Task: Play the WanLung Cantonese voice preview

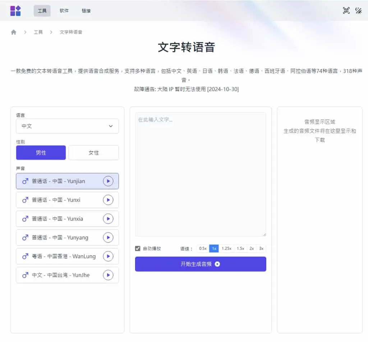Action: (108, 256)
